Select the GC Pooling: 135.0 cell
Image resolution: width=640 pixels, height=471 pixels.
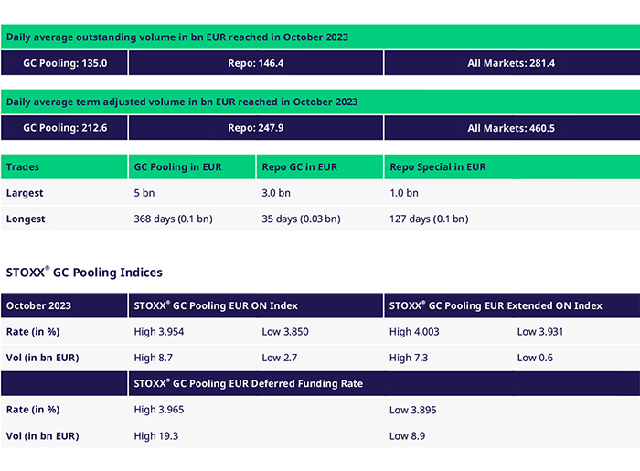click(65, 63)
